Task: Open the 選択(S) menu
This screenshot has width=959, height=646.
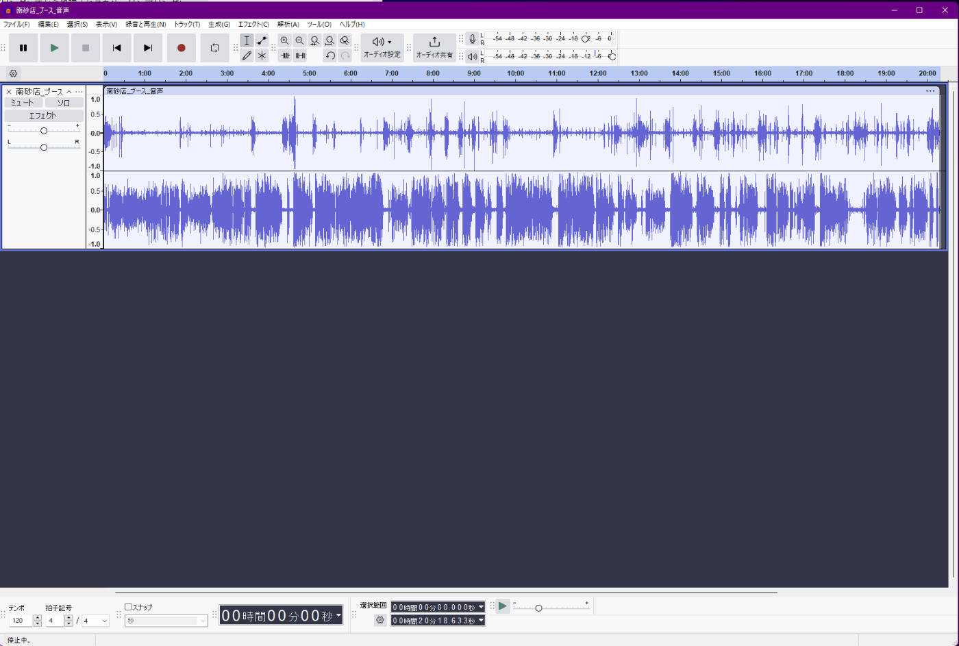Action: point(77,25)
